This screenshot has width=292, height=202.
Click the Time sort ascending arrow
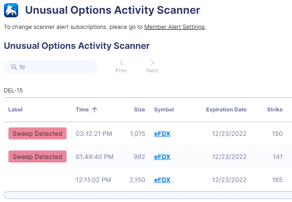pos(95,110)
